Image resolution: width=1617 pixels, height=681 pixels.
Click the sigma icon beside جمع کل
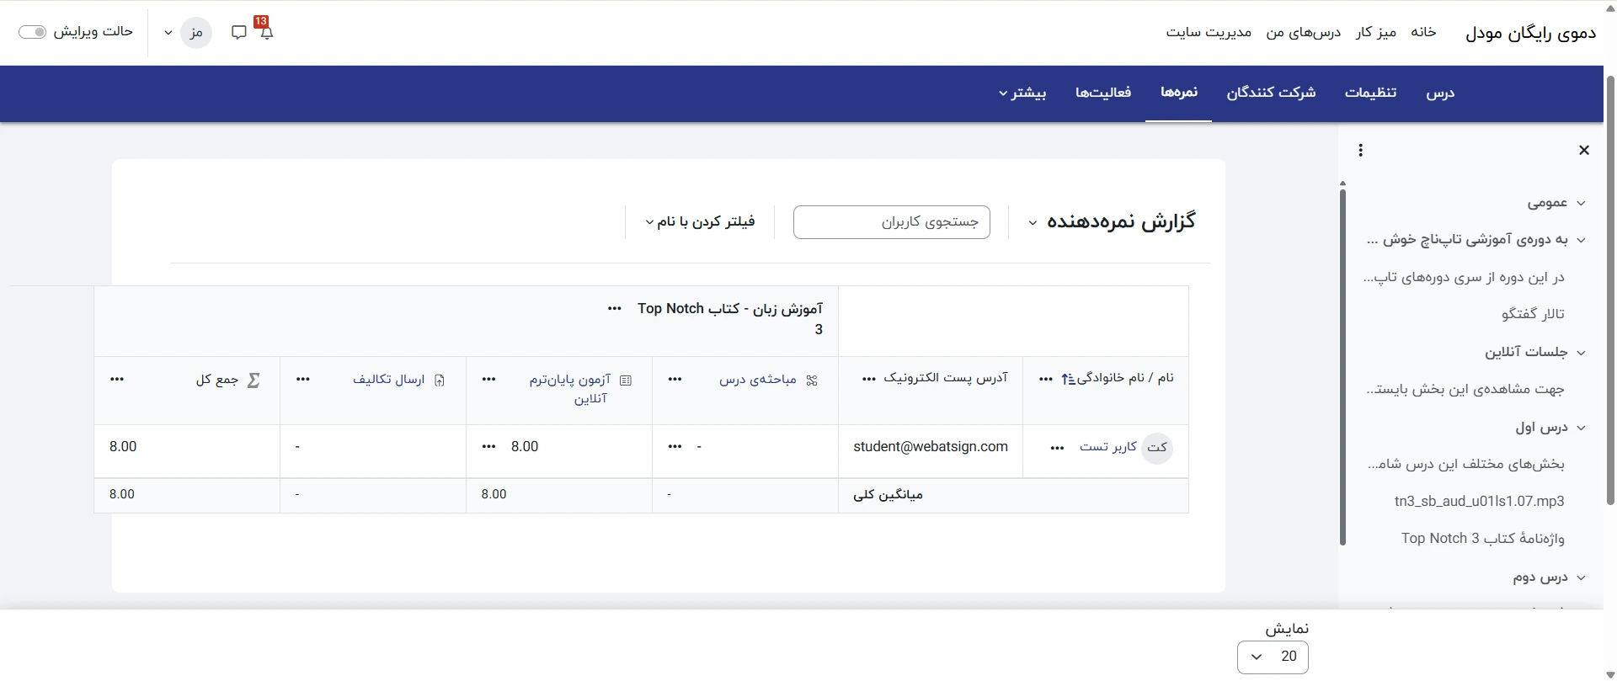tap(253, 380)
